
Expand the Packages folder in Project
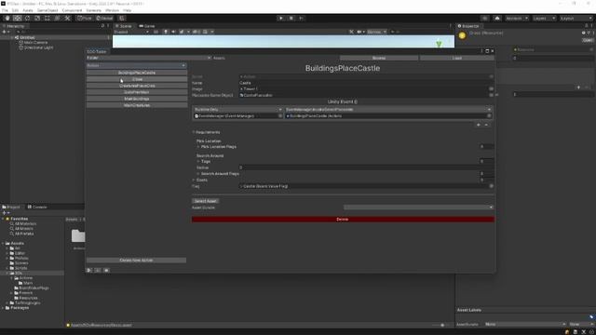point(3,308)
